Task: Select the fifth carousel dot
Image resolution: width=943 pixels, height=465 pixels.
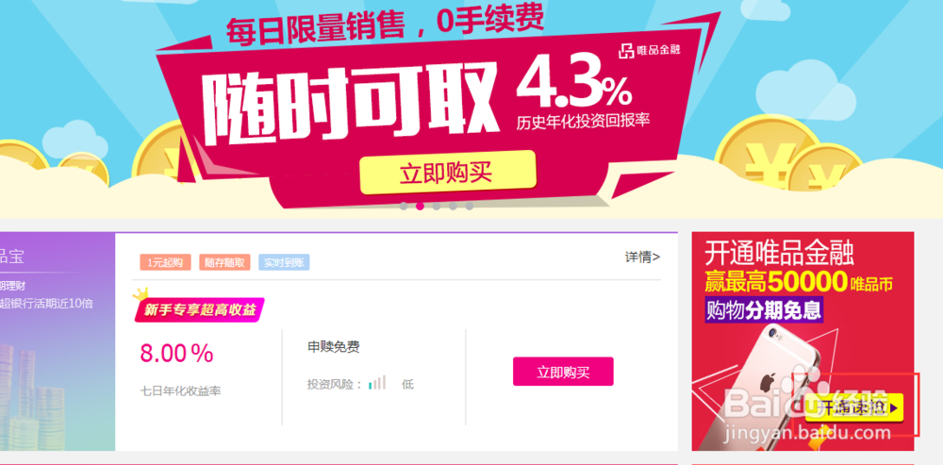Action: (469, 206)
